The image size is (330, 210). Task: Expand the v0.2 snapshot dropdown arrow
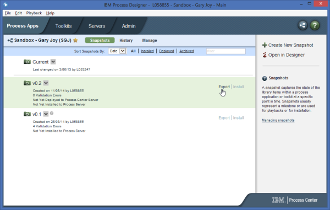46,83
